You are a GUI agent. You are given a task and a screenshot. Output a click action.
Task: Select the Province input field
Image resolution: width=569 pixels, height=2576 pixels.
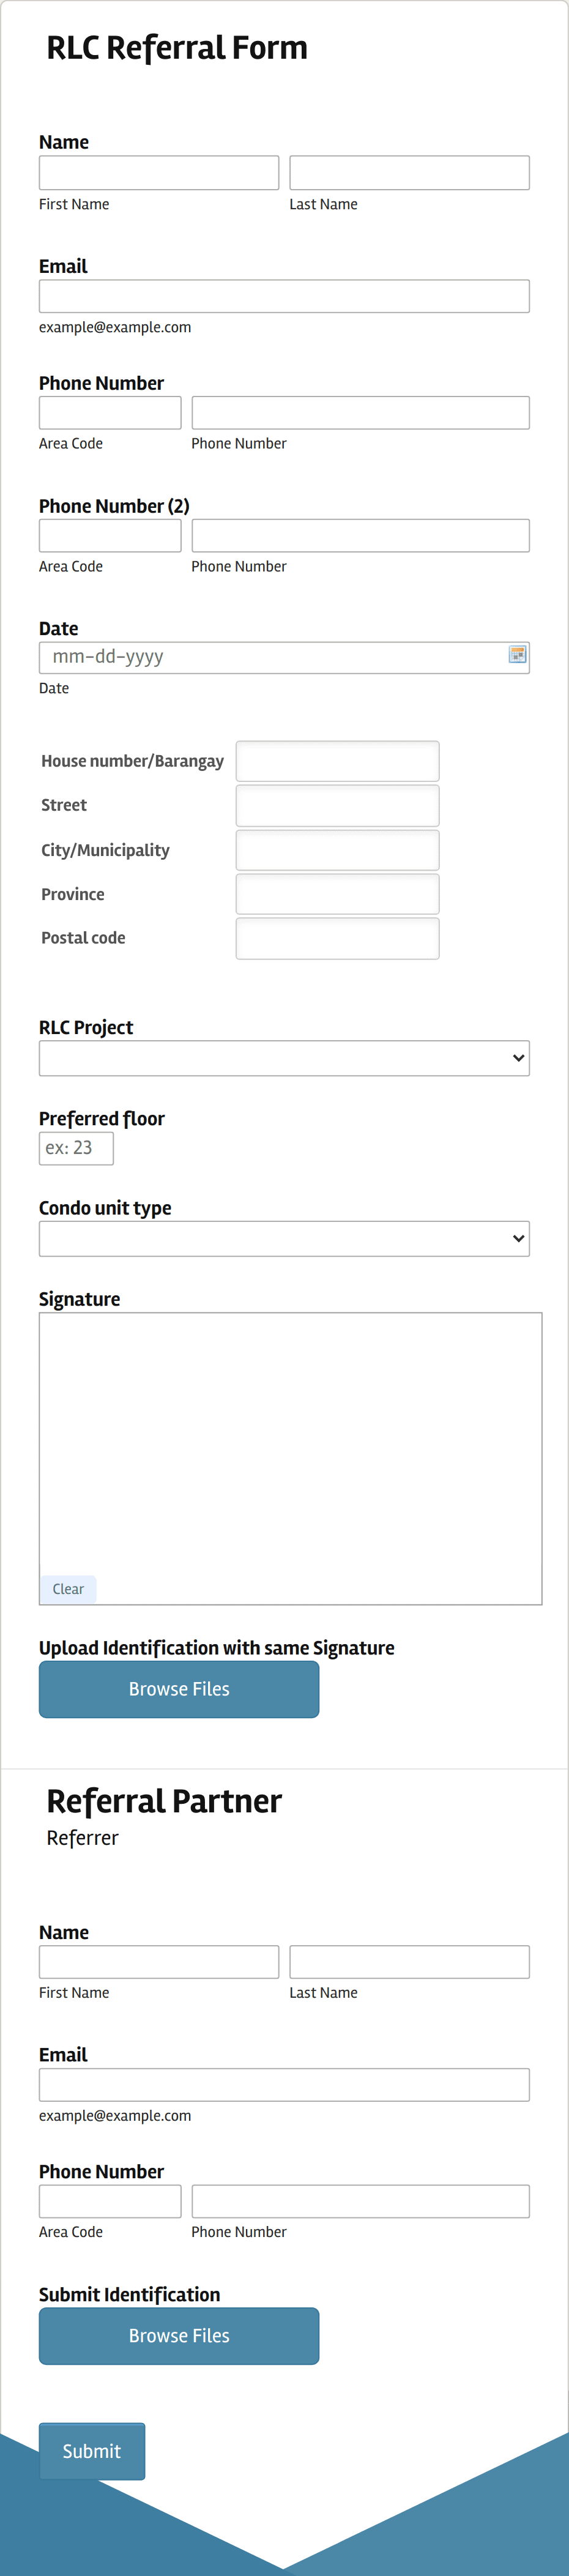pos(337,894)
